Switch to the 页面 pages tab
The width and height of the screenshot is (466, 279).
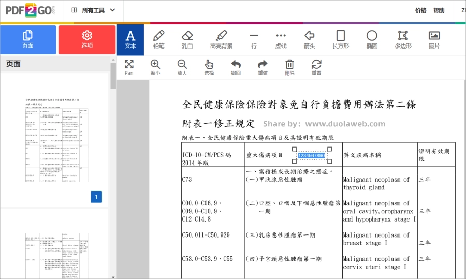coord(28,40)
